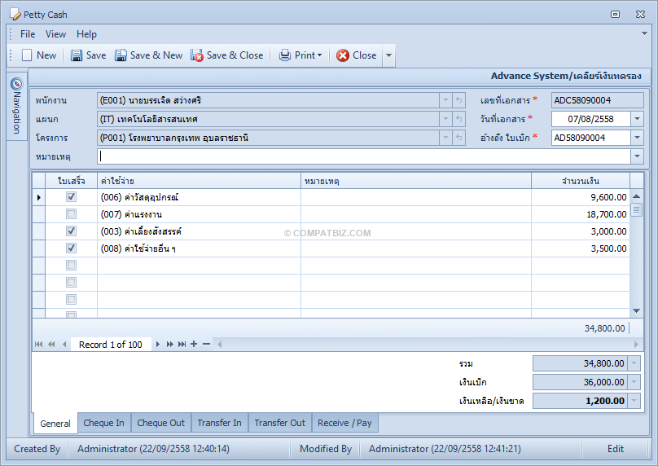Click the Save floppy disk icon
This screenshot has width=658, height=466.
(x=77, y=55)
